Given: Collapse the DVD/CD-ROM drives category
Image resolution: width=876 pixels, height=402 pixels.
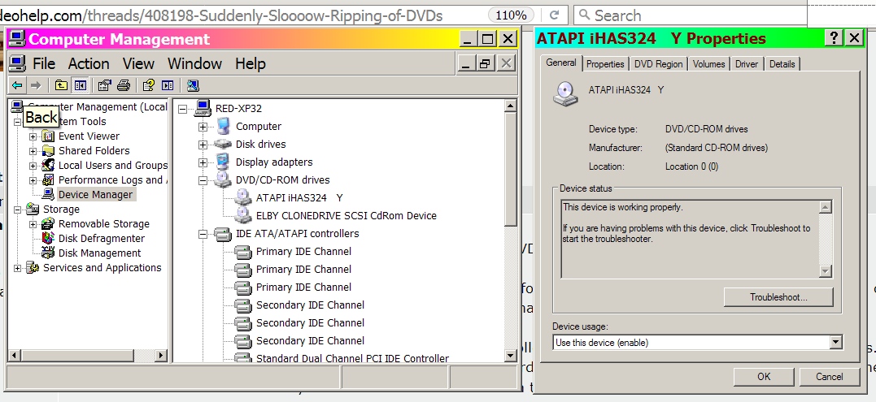Looking at the screenshot, I should (x=203, y=180).
